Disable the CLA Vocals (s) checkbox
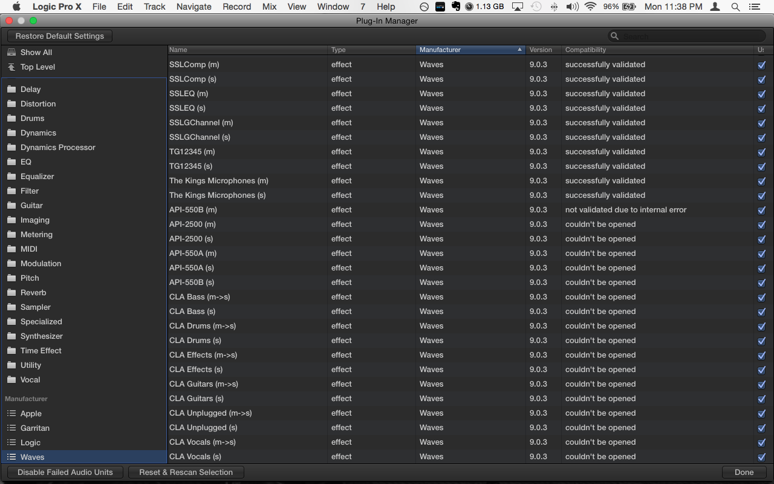Image resolution: width=774 pixels, height=484 pixels. coord(761,457)
